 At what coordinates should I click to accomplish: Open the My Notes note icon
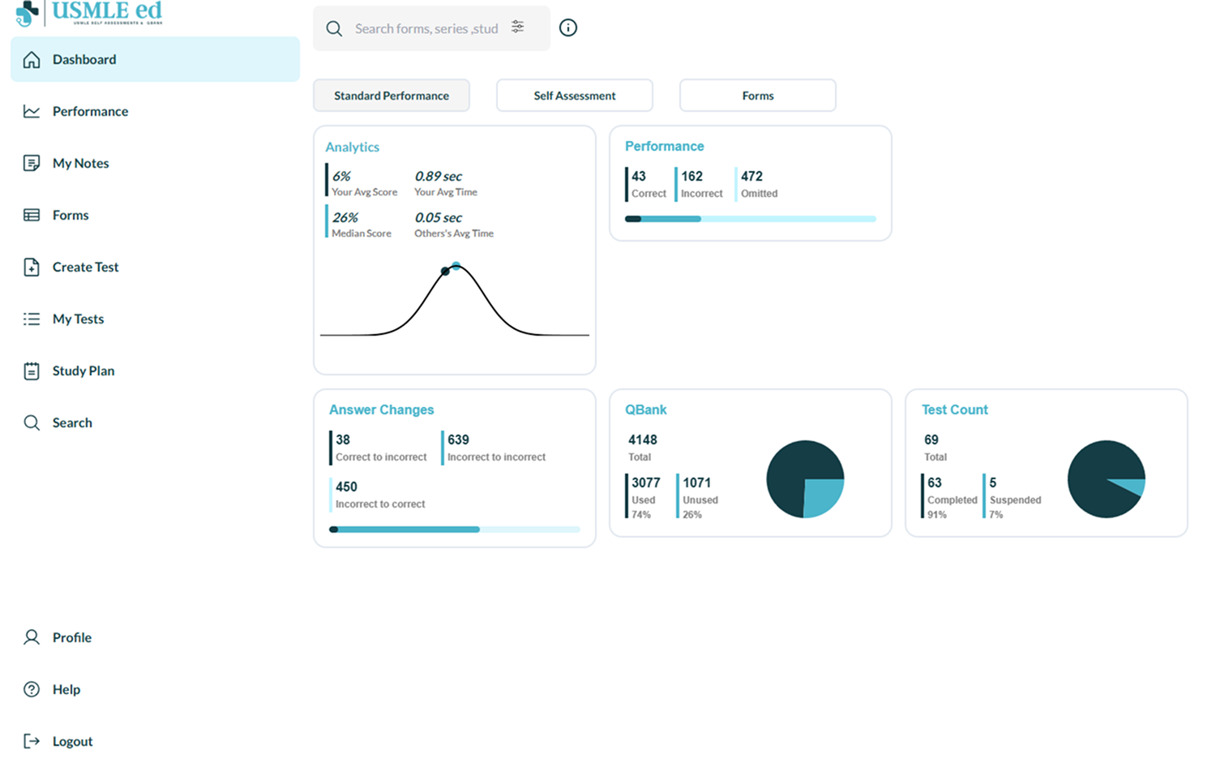pyautogui.click(x=31, y=162)
